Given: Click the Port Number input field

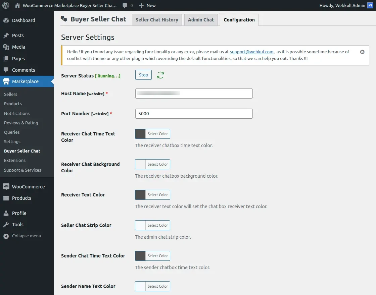Looking at the screenshot, I should tap(194, 113).
